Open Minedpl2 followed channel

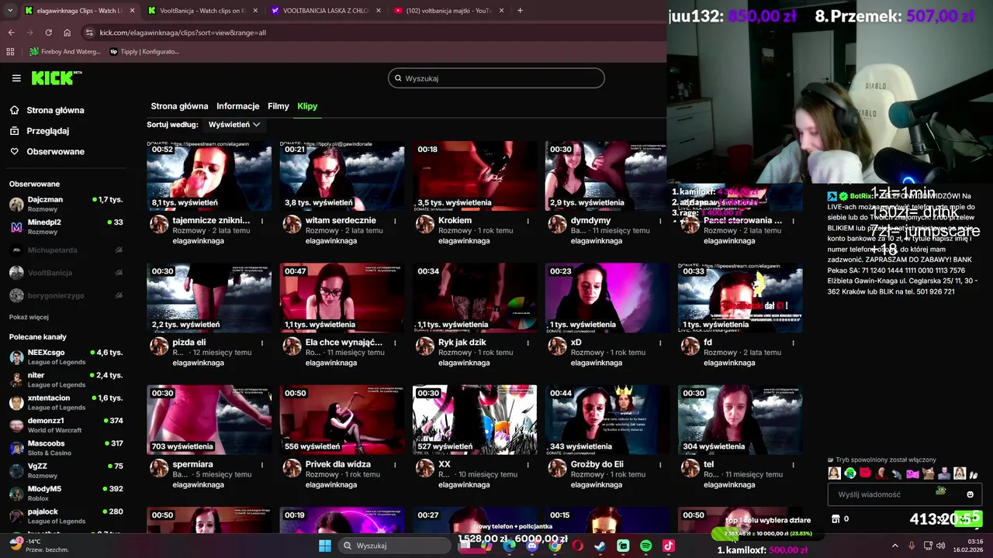[x=66, y=227]
